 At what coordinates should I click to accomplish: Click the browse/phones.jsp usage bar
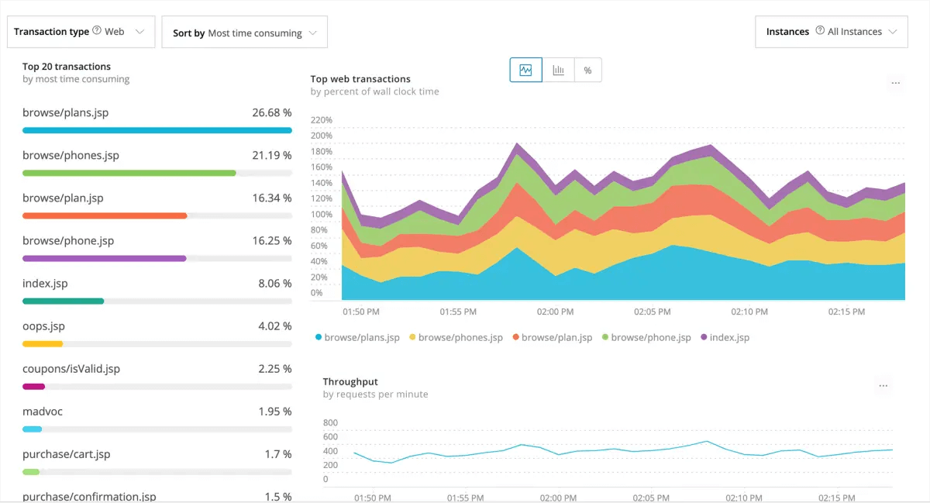click(129, 173)
